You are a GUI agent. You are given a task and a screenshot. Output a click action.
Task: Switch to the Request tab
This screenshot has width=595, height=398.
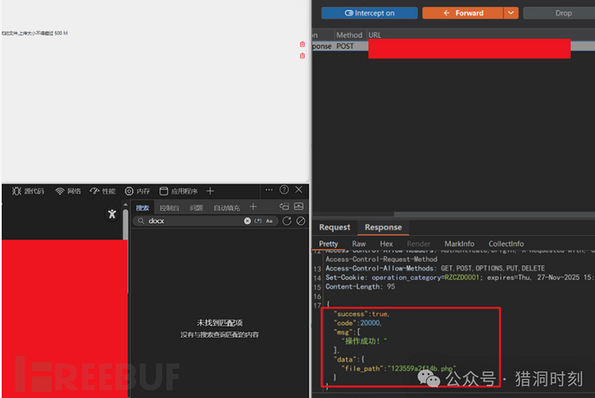coord(335,227)
